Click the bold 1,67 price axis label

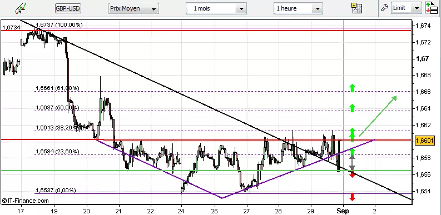pyautogui.click(x=422, y=59)
